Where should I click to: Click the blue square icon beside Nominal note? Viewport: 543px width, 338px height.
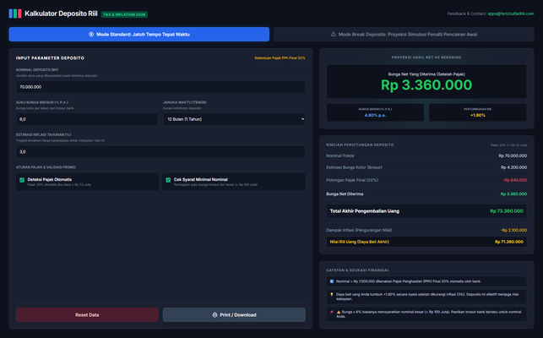pyautogui.click(x=331, y=281)
